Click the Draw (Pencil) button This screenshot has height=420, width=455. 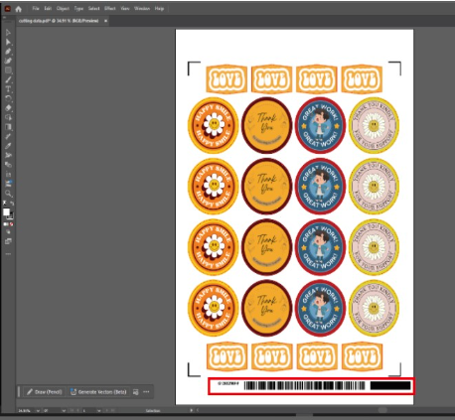[45, 392]
